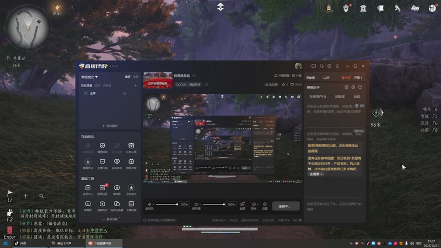The image size is (441, 248).
Task: Switch to 竖屏 portrait orientation
Action: coord(136,77)
